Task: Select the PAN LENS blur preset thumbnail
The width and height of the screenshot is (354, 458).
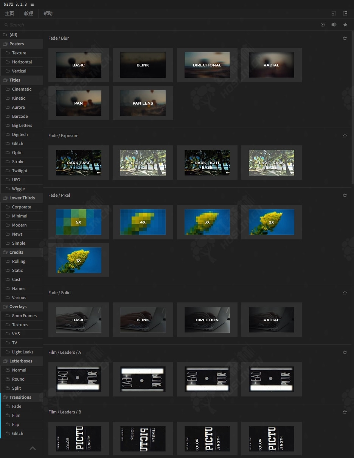Action: 143,103
